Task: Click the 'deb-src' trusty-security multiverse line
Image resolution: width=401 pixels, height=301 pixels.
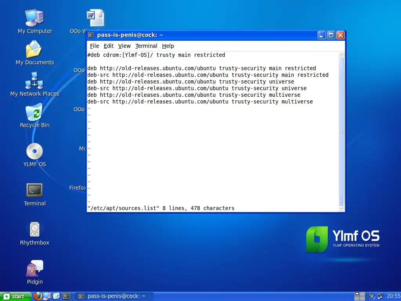Action: 200,102
